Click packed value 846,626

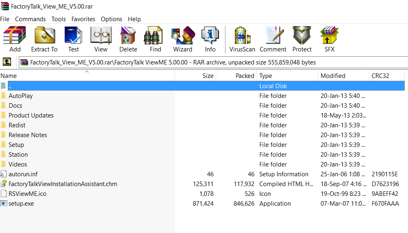(x=244, y=203)
